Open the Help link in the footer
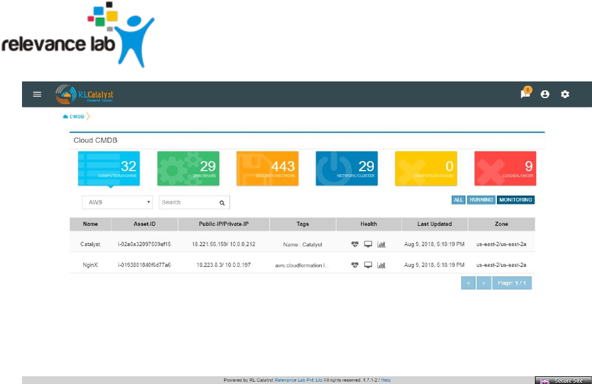Image resolution: width=592 pixels, height=384 pixels. click(x=386, y=380)
